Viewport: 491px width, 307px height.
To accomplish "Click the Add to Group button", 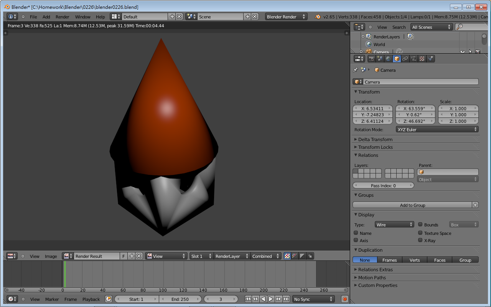I will [412, 205].
